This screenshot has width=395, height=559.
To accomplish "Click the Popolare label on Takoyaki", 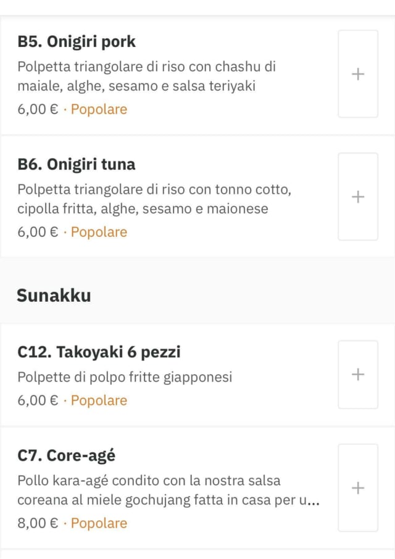I will 99,400.
